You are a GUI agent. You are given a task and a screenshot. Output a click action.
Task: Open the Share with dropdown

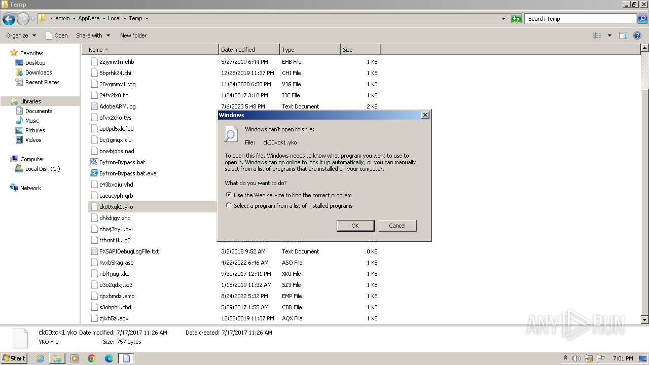(x=93, y=35)
